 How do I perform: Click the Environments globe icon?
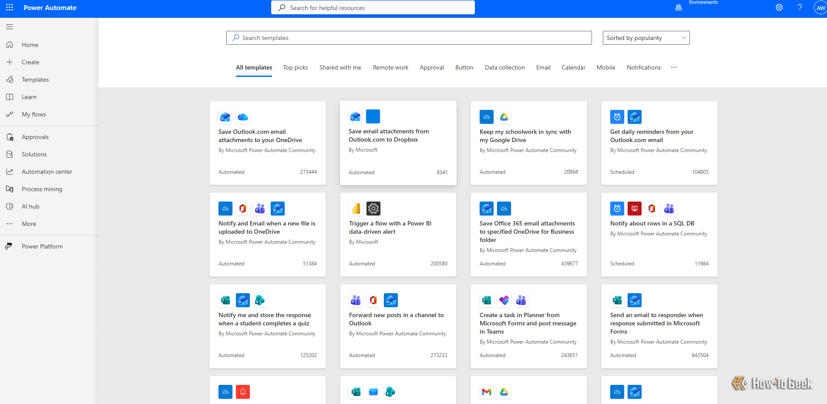[x=679, y=7]
